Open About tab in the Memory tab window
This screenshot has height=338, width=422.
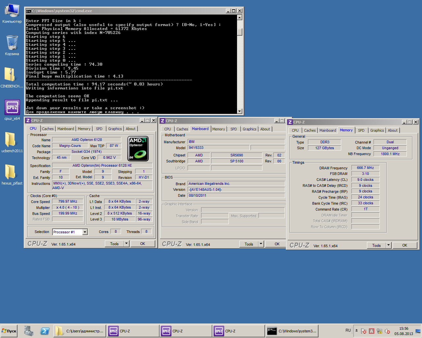tap(393, 130)
